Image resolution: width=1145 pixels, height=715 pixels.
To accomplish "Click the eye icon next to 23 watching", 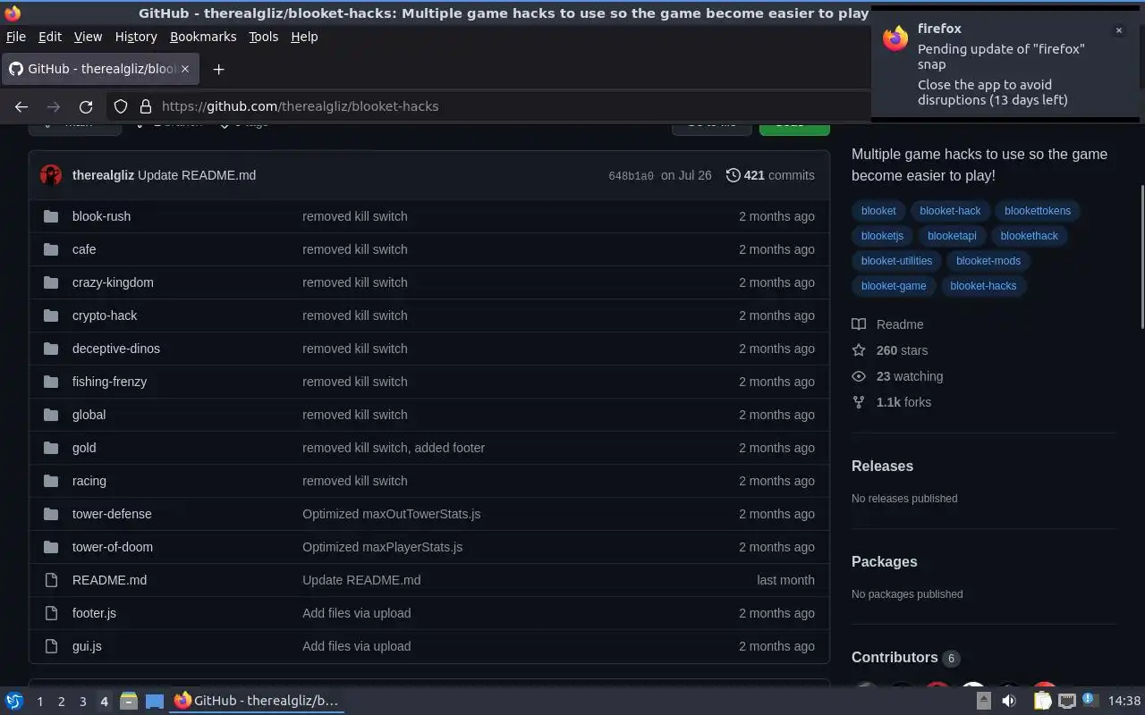I will click(x=859, y=376).
